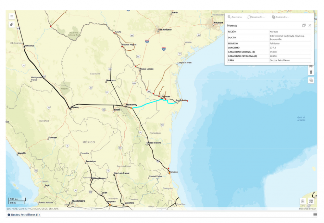Click the QR grid icon bottom-right
Screen dimensions: 324x223
(311, 201)
